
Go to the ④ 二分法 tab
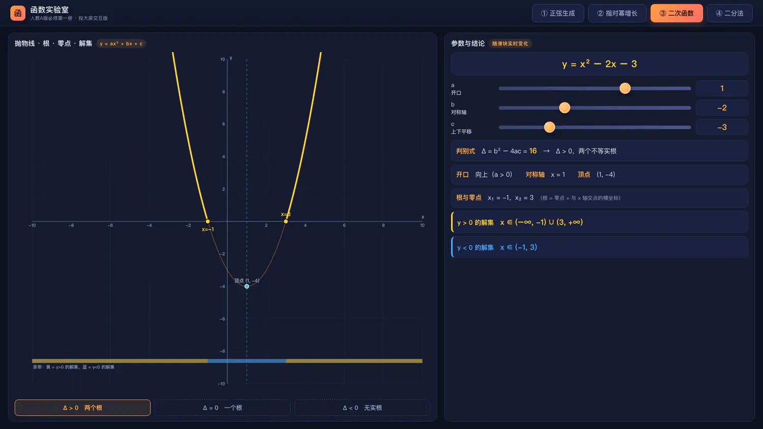pyautogui.click(x=729, y=13)
